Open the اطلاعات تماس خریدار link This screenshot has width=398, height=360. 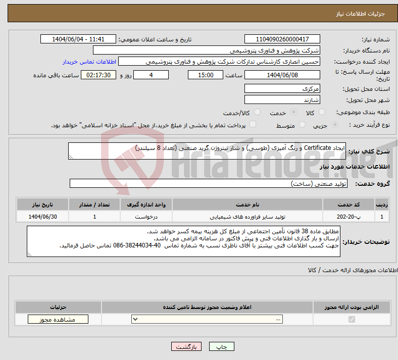pos(89,62)
